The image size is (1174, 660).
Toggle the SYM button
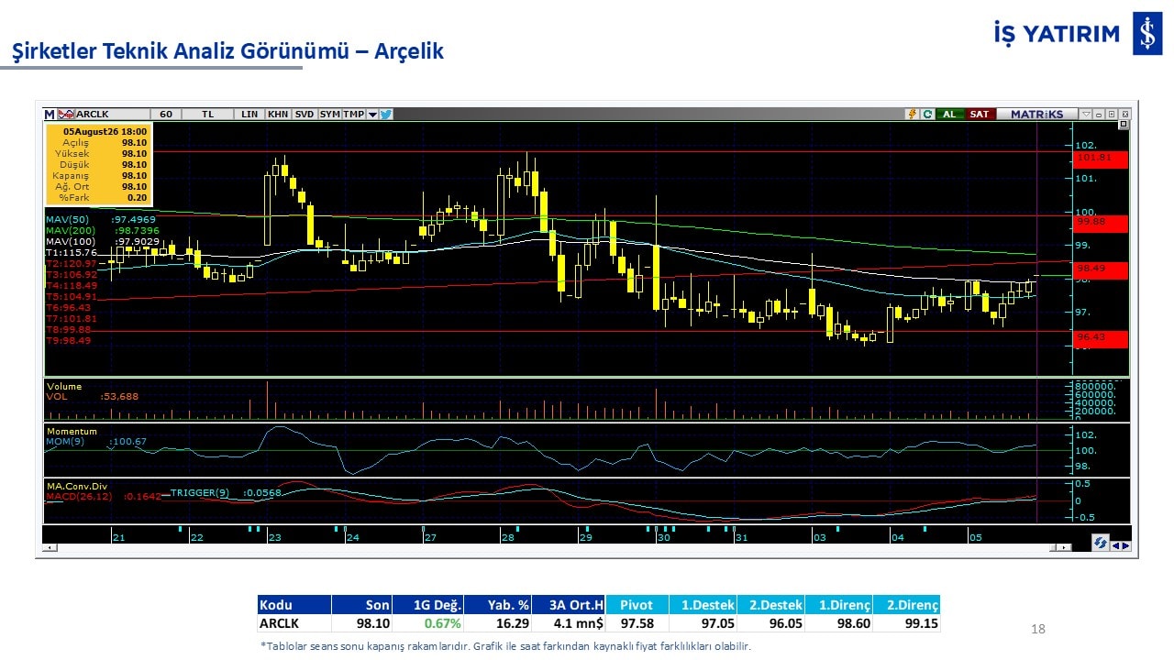[x=330, y=115]
